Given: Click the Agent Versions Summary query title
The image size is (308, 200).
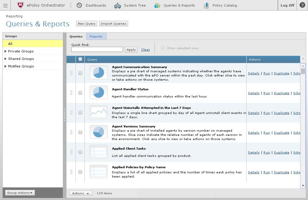Looking at the screenshot, I should pyautogui.click(x=134, y=126).
